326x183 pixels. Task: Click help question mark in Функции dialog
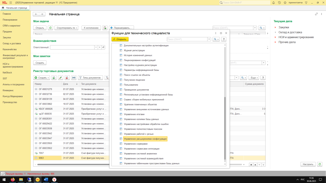point(224,39)
